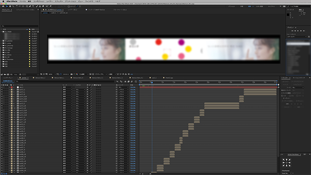Click the anchor mover bottom-right arrow
Viewport: 311px width, 175px height.
290,165
